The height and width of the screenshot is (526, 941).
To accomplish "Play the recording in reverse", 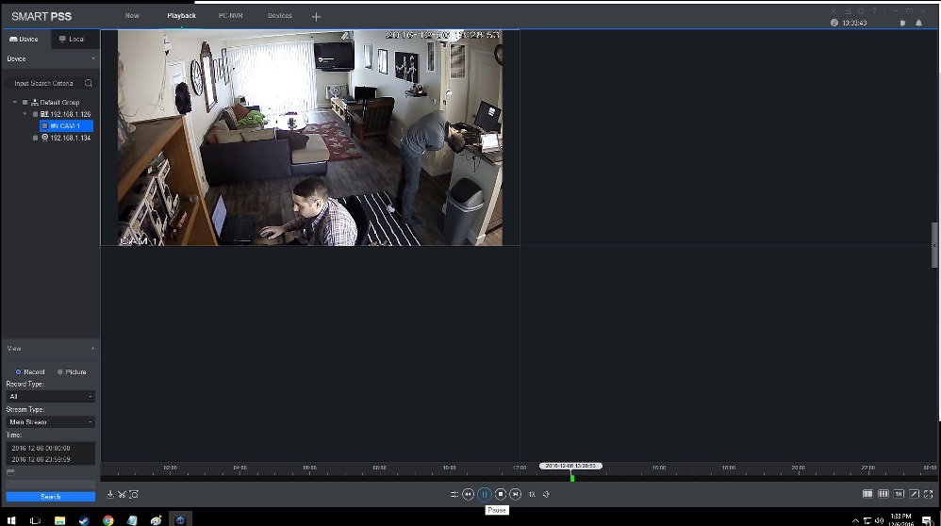I will tap(468, 494).
